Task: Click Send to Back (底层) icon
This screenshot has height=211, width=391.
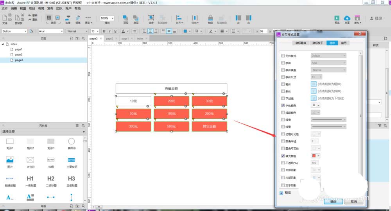Action: pos(136,18)
